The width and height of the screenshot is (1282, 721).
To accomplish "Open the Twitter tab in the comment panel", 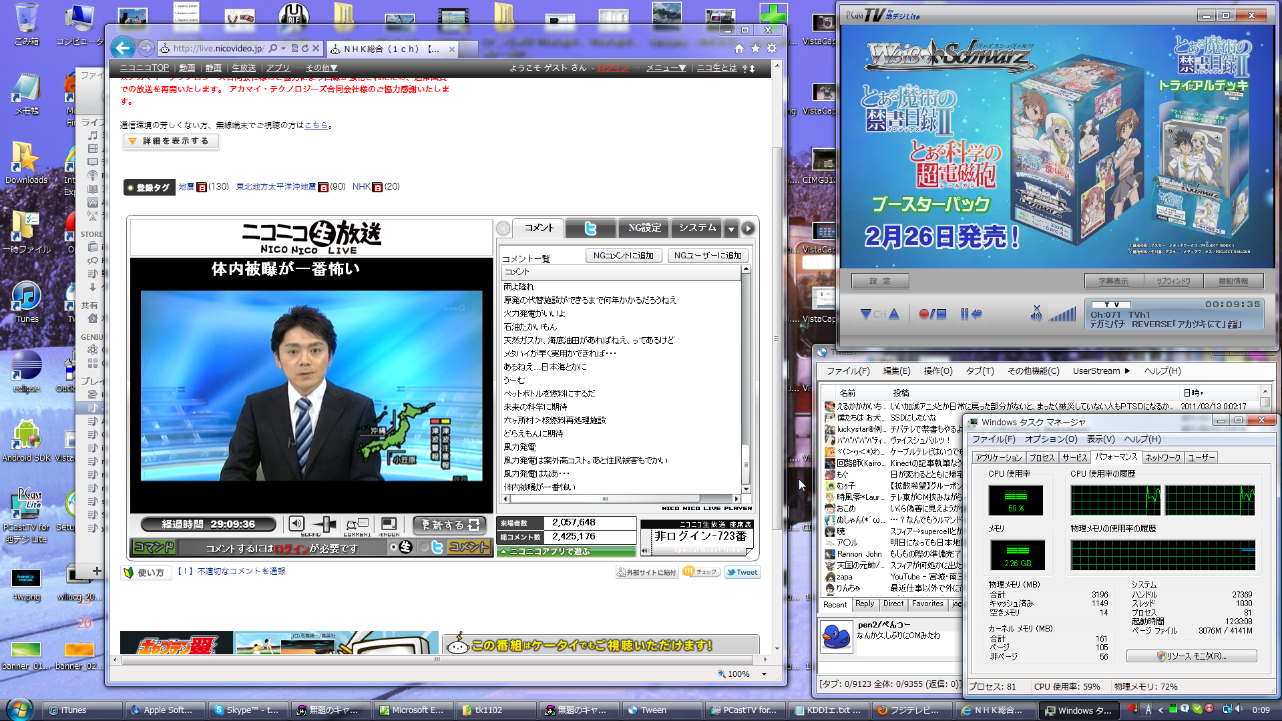I will pos(590,228).
